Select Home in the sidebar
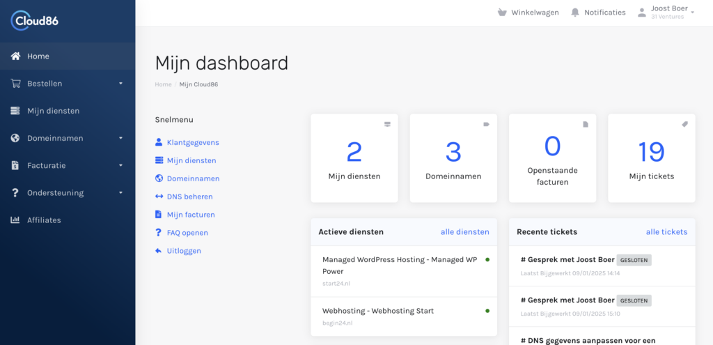713x345 pixels. [x=38, y=56]
